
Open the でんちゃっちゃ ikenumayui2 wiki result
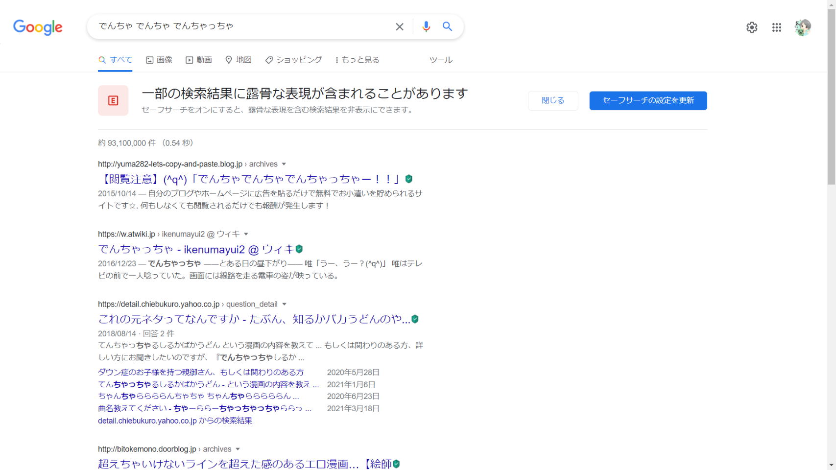pyautogui.click(x=196, y=250)
